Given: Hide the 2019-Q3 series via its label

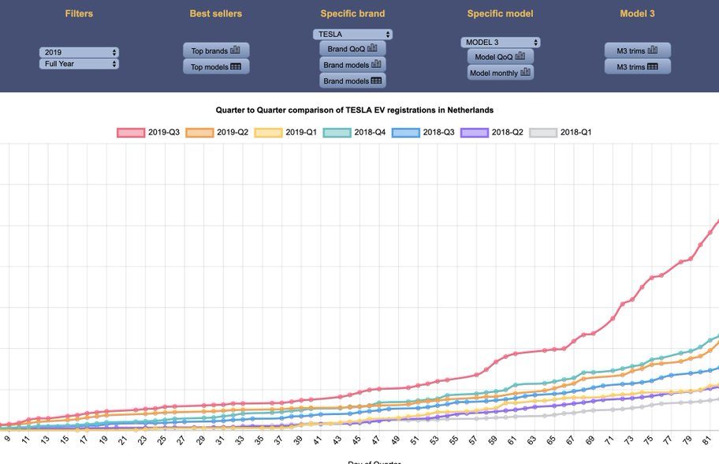Looking at the screenshot, I should [164, 133].
